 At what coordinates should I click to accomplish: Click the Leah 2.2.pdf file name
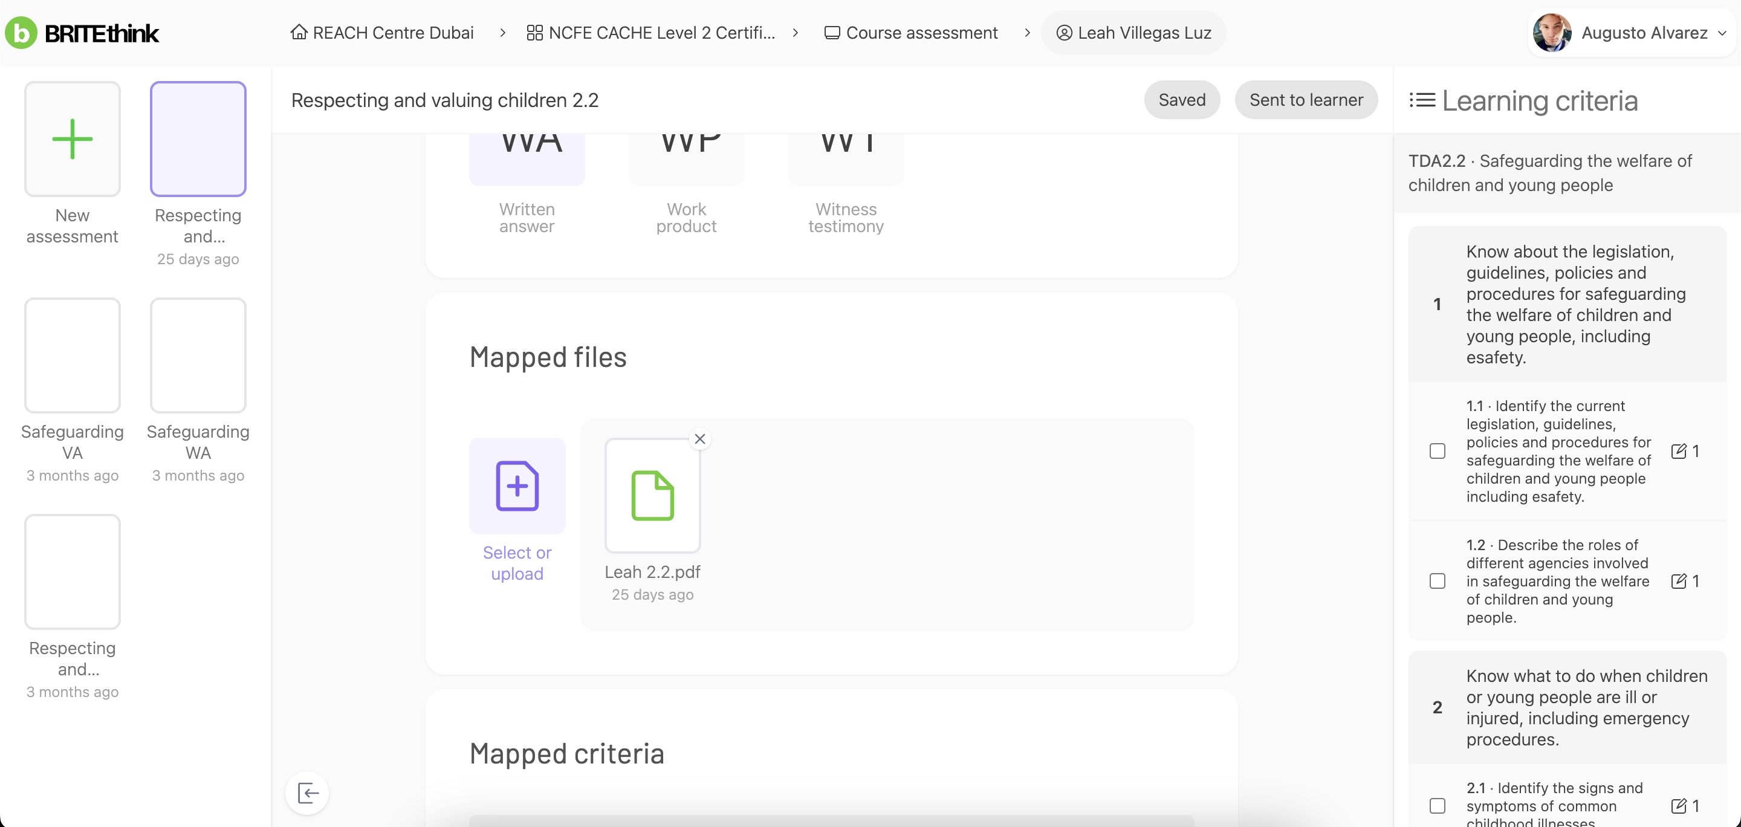click(652, 572)
